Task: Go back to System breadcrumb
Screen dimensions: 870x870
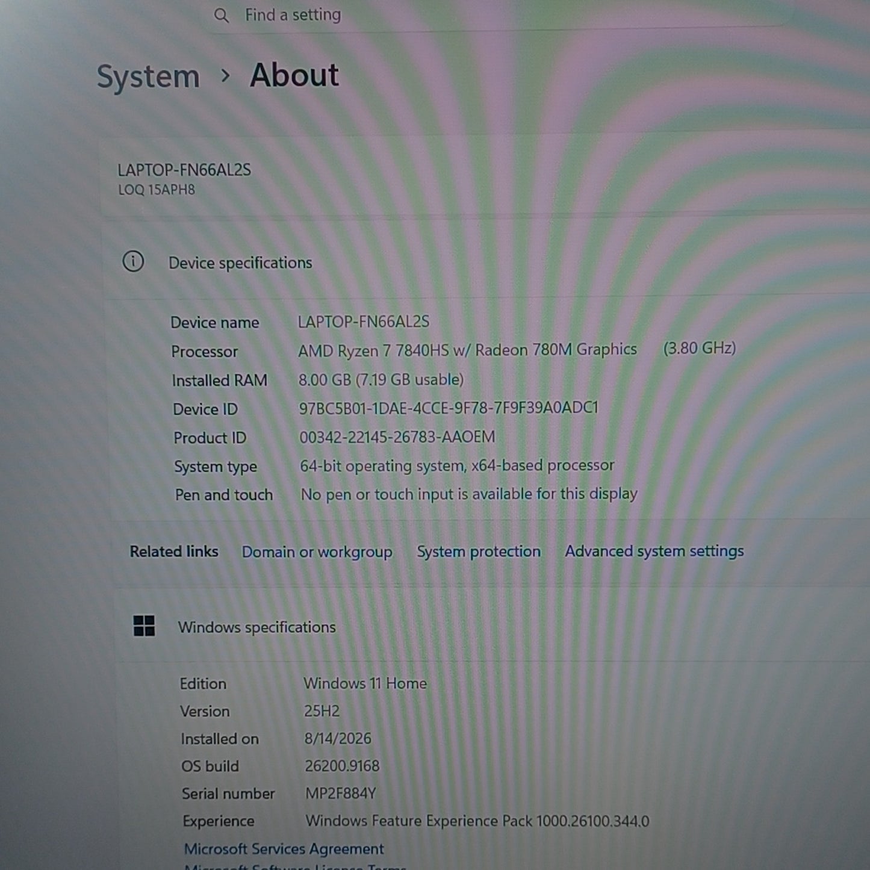Action: click(x=148, y=77)
